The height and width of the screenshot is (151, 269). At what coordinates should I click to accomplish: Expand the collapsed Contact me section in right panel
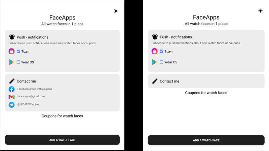[206, 81]
